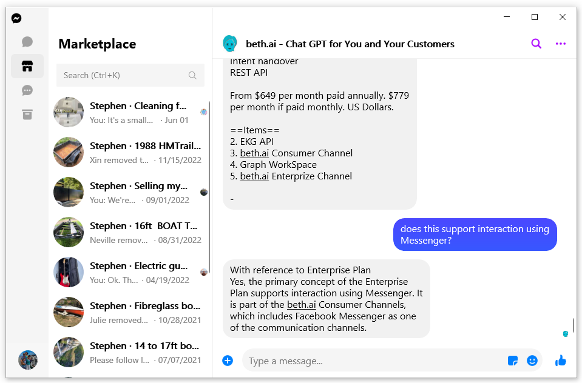Open Stephen · Cleaning f... conversation
The height and width of the screenshot is (383, 582).
[x=129, y=112]
